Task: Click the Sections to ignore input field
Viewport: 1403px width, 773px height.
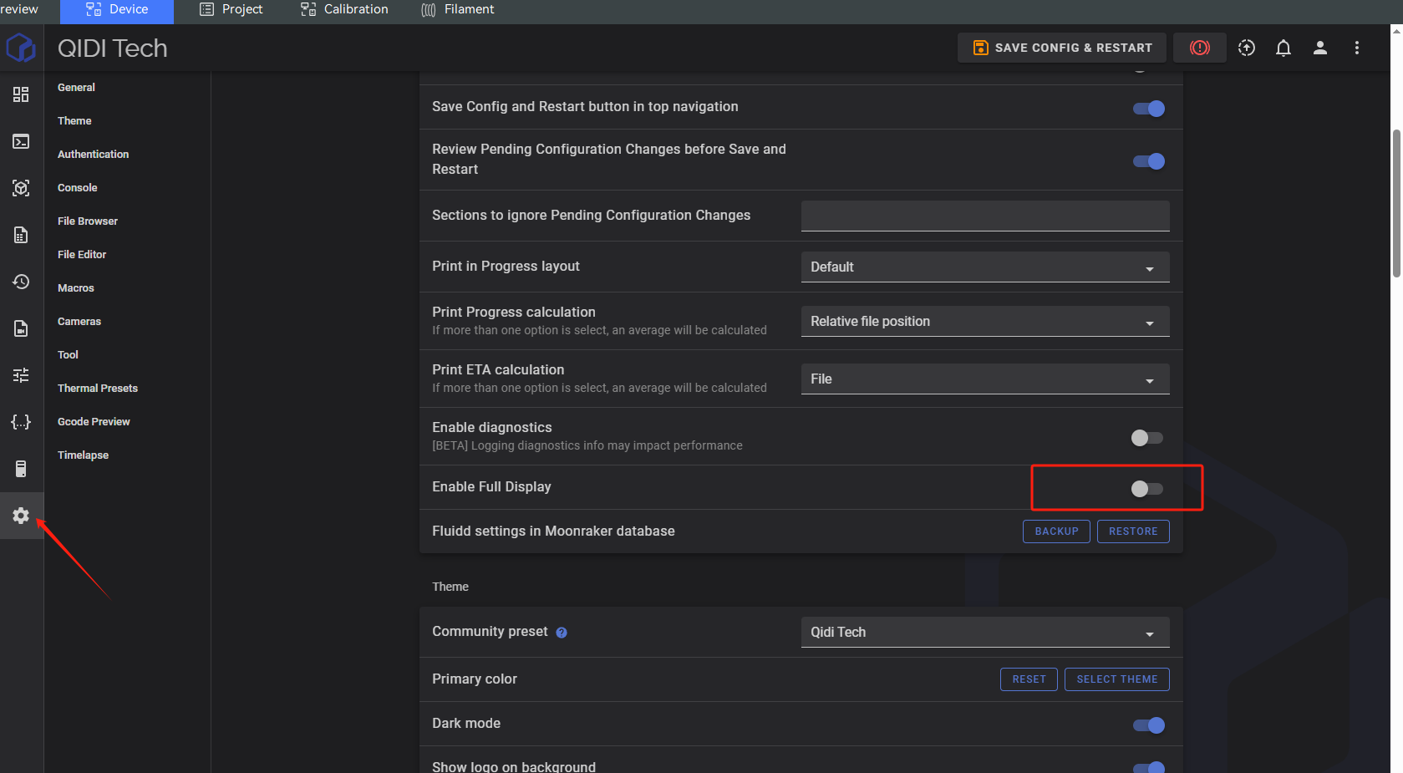Action: 984,216
